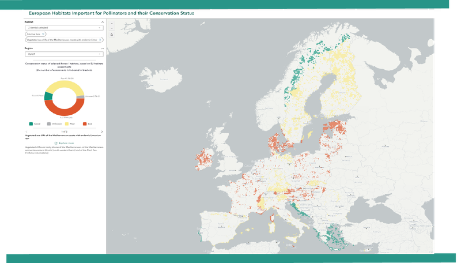Remove the Vegetated sea cliffs habitat tag
Screen dimensions: 461x263
101,40
